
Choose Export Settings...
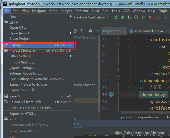tap(38, 68)
